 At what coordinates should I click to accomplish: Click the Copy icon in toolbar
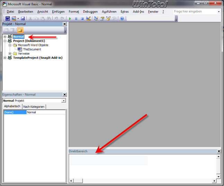point(36,19)
